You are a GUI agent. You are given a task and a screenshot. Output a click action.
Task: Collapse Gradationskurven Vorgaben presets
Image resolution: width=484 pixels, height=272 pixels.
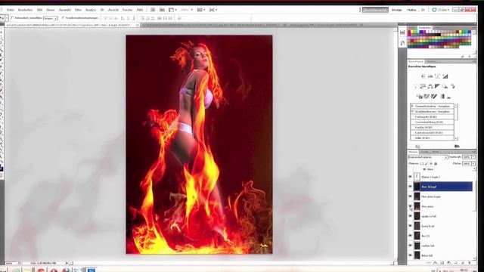pyautogui.click(x=412, y=111)
